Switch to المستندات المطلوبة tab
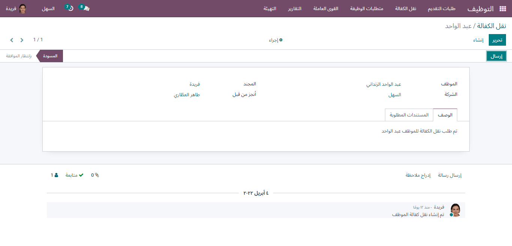The image size is (512, 246). [x=409, y=115]
